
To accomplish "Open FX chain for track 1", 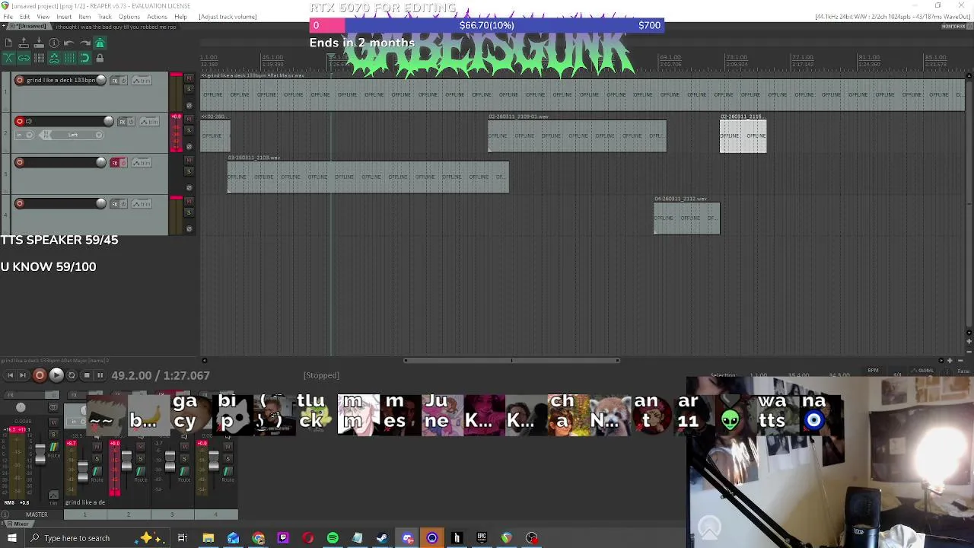I will [115, 81].
